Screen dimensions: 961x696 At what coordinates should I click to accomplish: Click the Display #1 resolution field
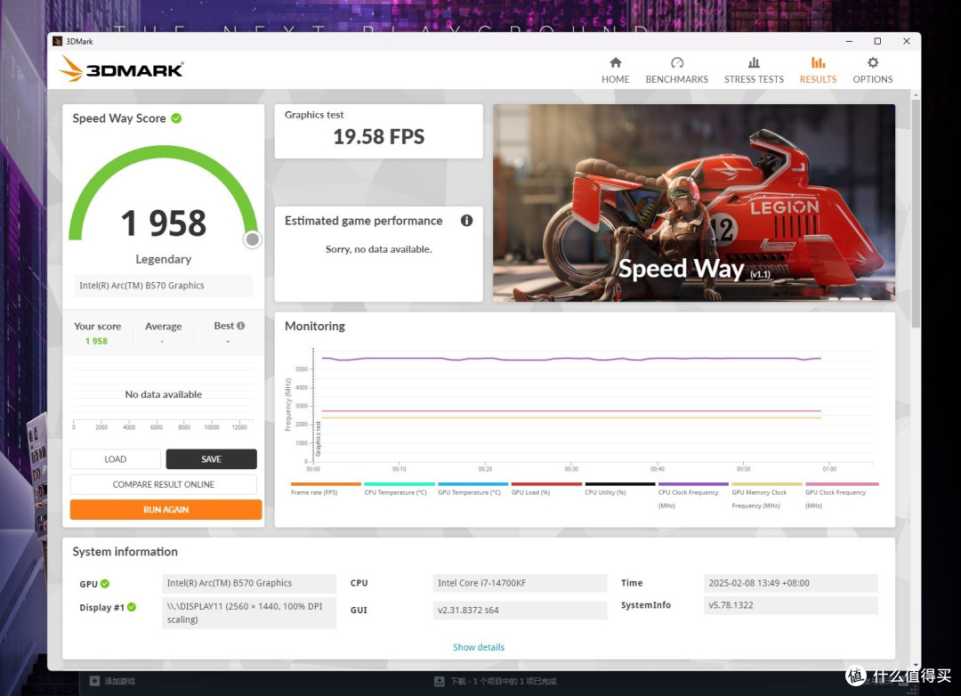click(249, 613)
